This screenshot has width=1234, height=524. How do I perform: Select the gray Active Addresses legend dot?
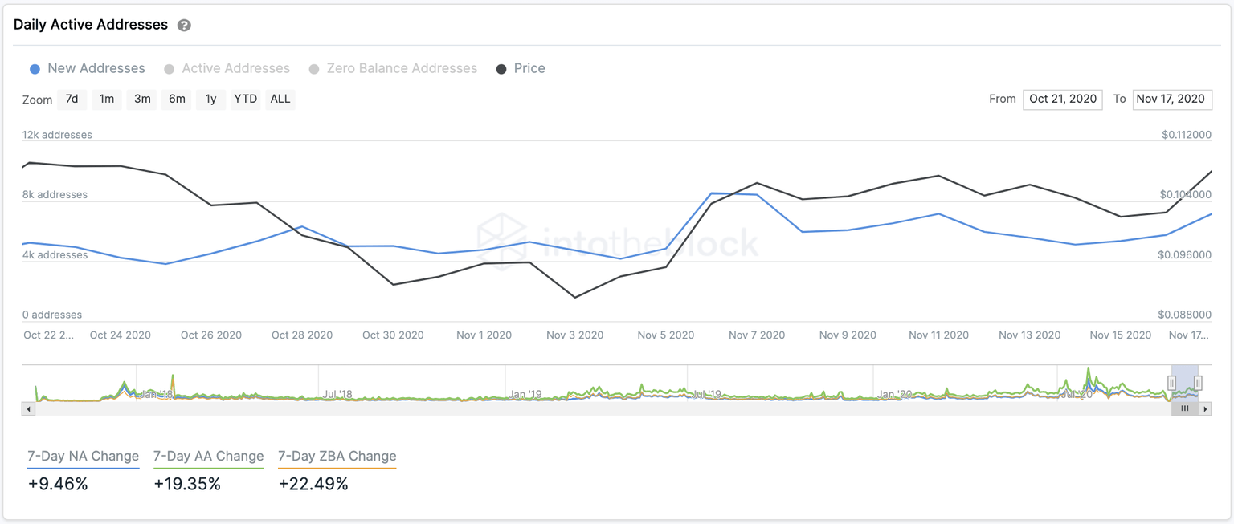pos(169,68)
